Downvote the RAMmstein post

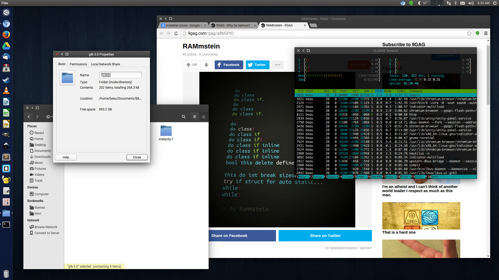[206, 65]
